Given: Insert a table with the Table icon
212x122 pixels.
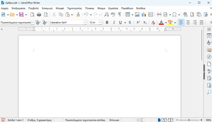Looking at the screenshot, I should [x=128, y=14].
